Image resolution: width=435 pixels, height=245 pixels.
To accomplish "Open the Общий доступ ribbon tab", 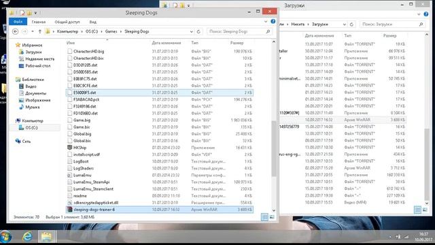I will (x=67, y=22).
